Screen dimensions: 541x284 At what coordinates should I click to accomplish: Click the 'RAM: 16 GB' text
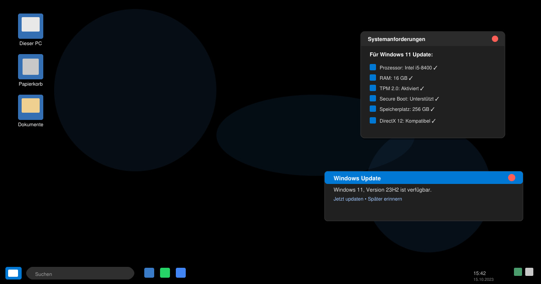(x=394, y=78)
